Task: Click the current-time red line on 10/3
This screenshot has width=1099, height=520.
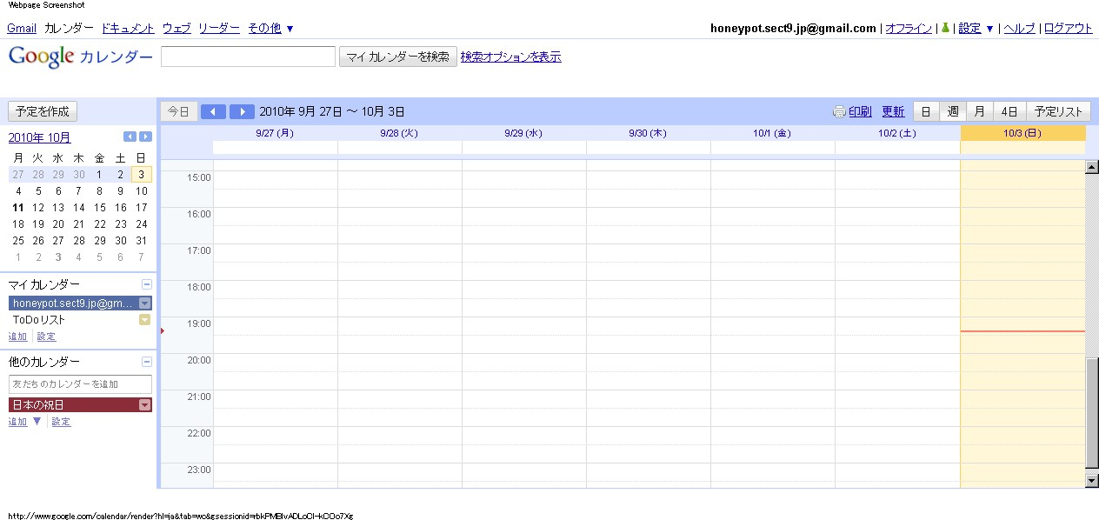Action: pyautogui.click(x=1022, y=331)
